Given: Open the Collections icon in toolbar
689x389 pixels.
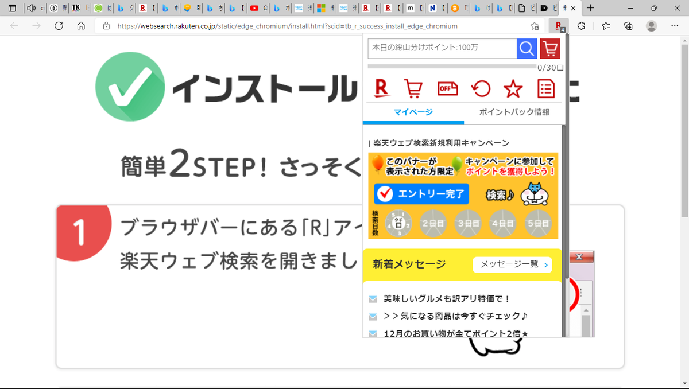Looking at the screenshot, I should [628, 26].
